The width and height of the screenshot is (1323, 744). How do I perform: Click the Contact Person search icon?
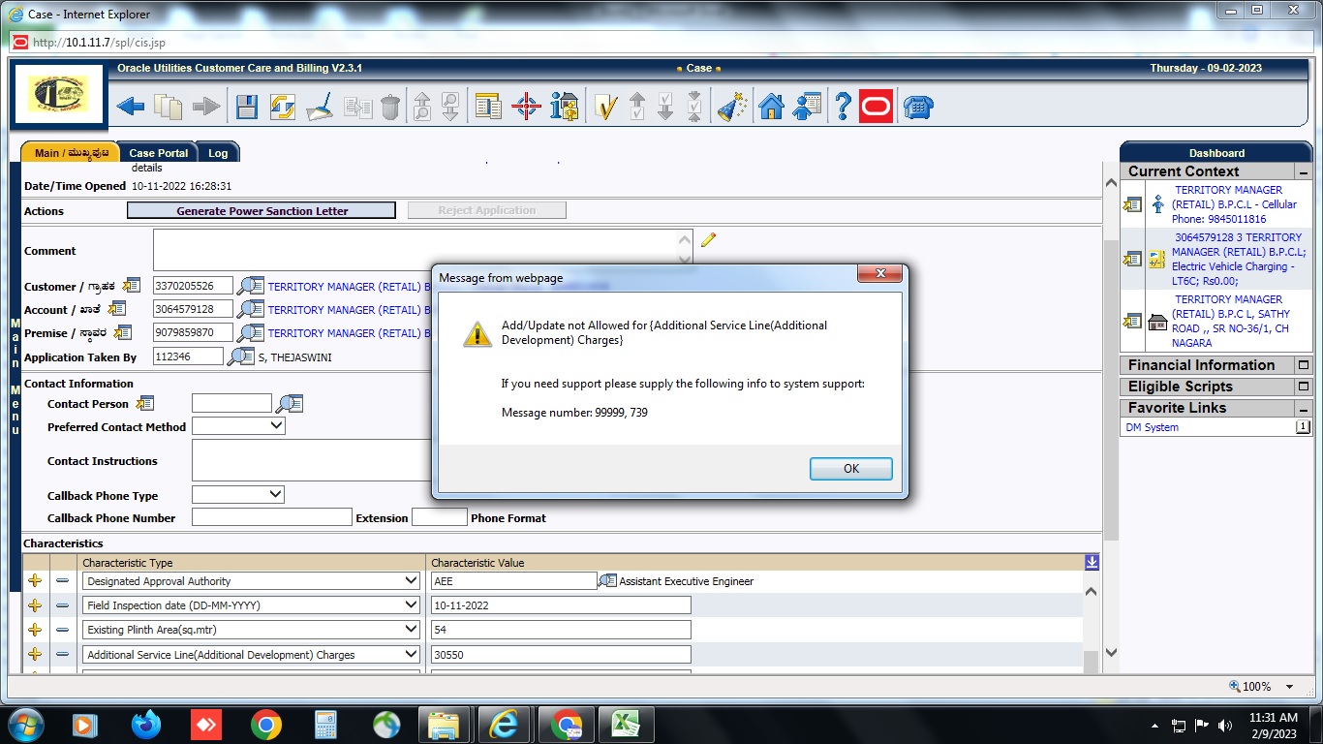click(290, 403)
